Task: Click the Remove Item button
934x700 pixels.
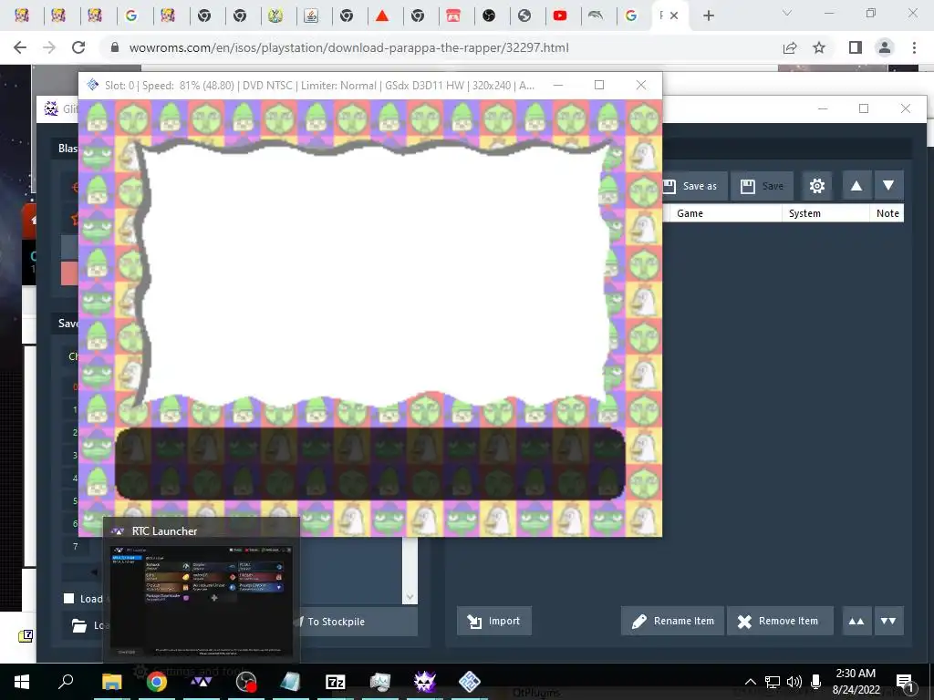Action: [780, 621]
